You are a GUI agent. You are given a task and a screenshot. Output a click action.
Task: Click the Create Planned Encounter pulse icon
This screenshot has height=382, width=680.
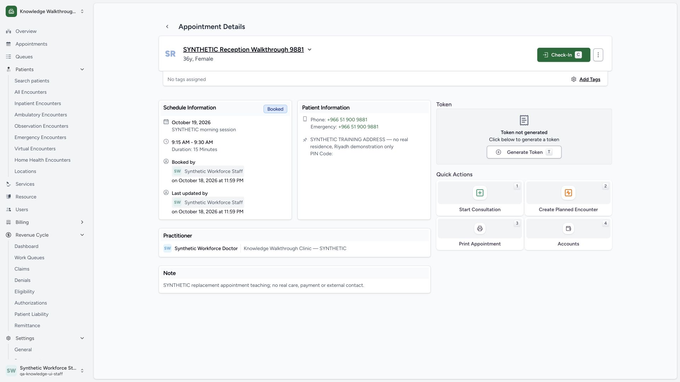pyautogui.click(x=568, y=193)
